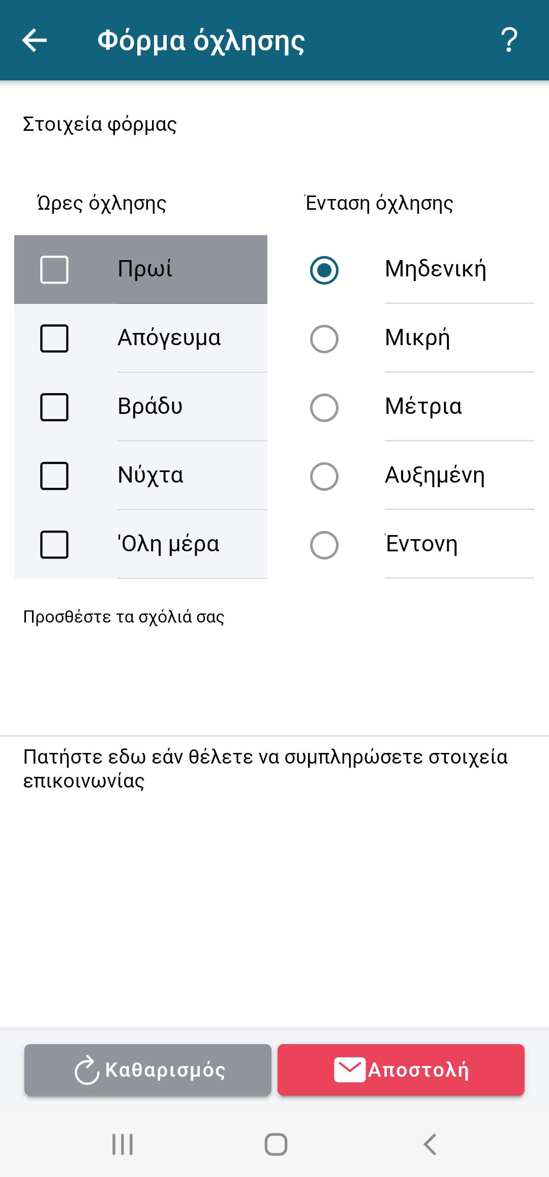Tap the Στοιχεία φόρμας section header

pos(100,125)
